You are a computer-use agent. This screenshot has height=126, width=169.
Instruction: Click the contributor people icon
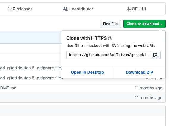click(x=65, y=9)
